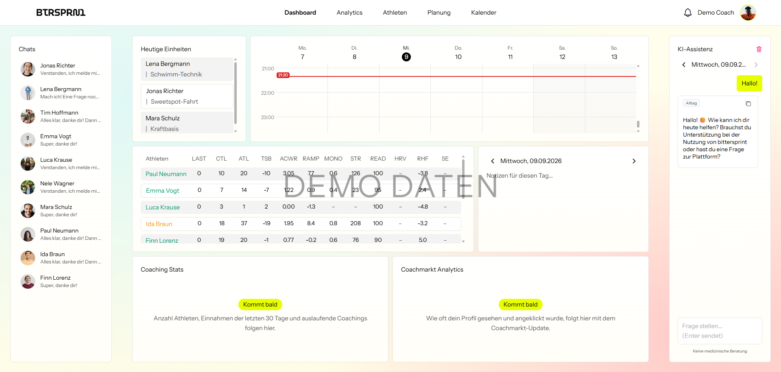Open the Athleten tab
The width and height of the screenshot is (781, 372).
(395, 13)
